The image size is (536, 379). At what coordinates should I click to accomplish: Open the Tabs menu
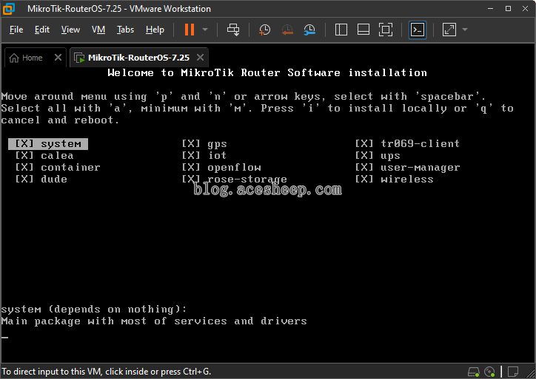click(125, 30)
